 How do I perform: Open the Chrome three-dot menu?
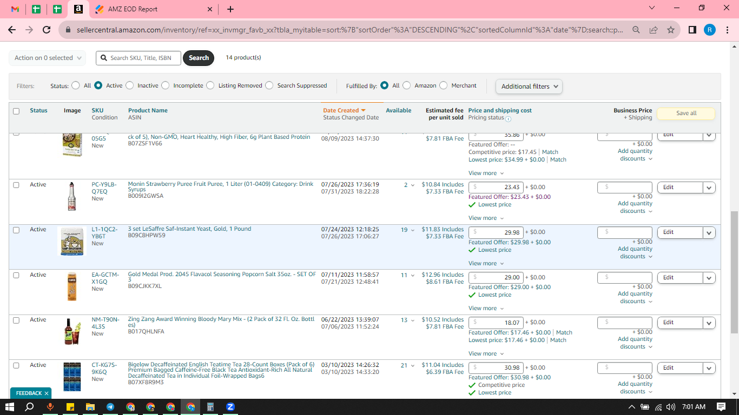tap(727, 30)
